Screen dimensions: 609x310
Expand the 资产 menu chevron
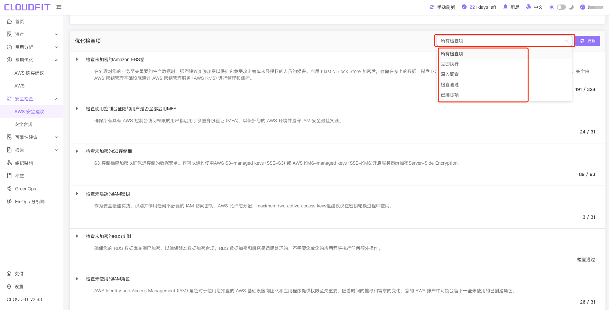(56, 34)
